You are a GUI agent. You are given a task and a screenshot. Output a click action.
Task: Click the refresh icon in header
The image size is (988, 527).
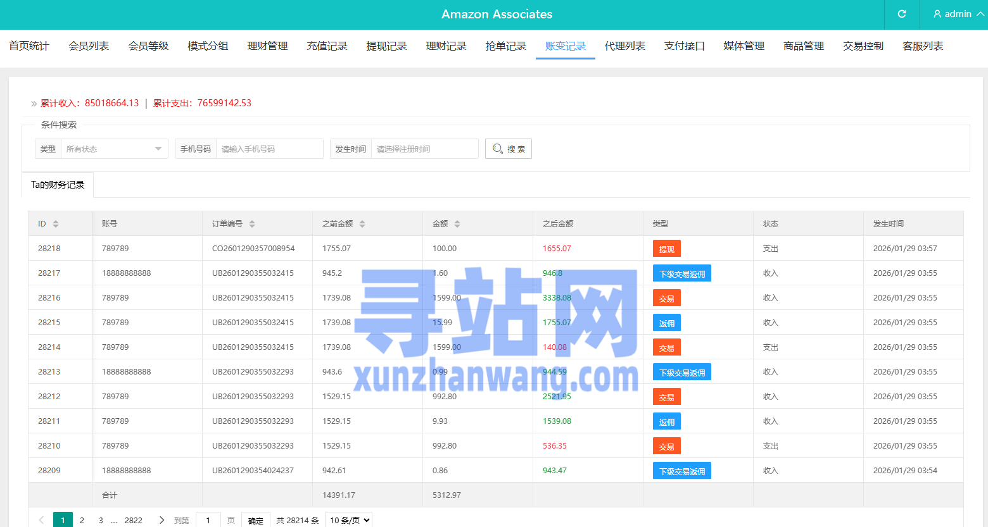click(x=902, y=14)
